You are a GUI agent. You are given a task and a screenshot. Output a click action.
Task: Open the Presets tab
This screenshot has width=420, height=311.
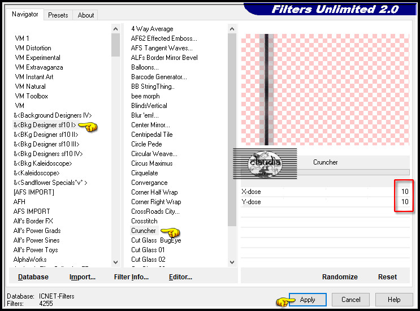point(58,15)
